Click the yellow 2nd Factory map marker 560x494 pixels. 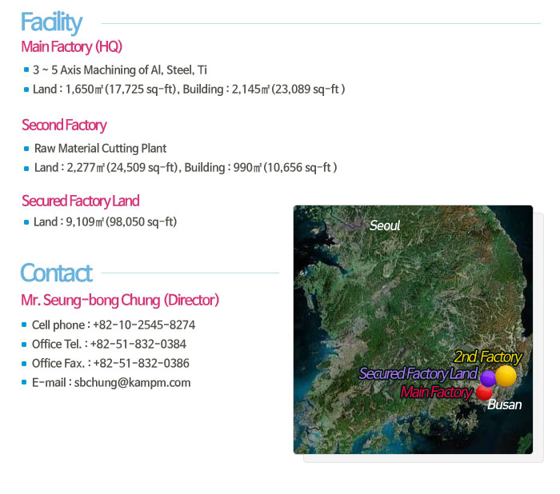[506, 376]
